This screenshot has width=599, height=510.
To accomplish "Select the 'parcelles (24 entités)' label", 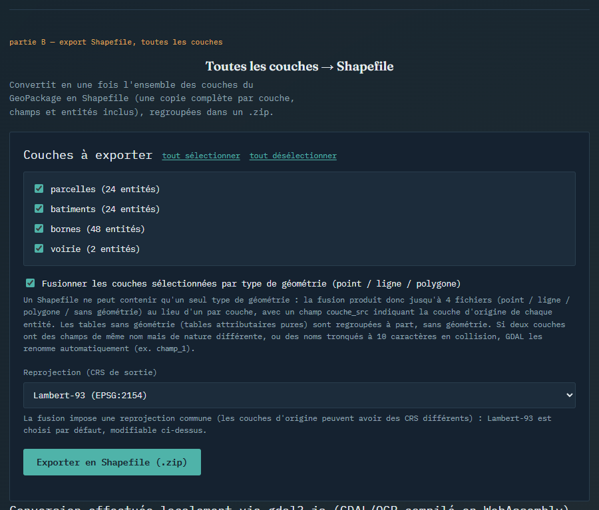I will click(x=105, y=190).
